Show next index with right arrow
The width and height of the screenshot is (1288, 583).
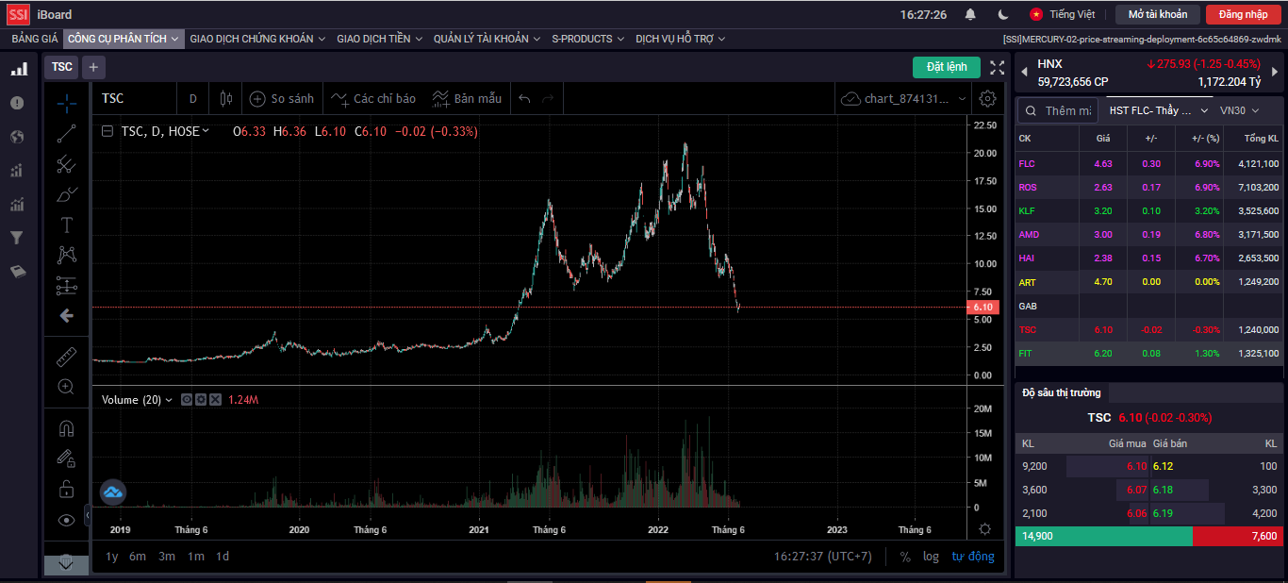pyautogui.click(x=1275, y=72)
